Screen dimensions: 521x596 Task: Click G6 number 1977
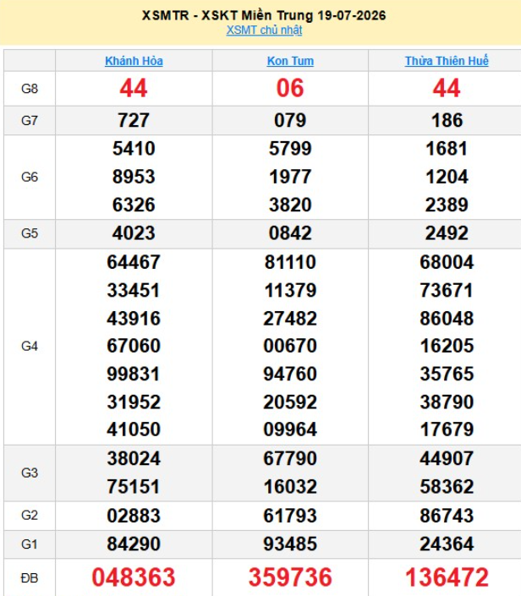(x=290, y=177)
